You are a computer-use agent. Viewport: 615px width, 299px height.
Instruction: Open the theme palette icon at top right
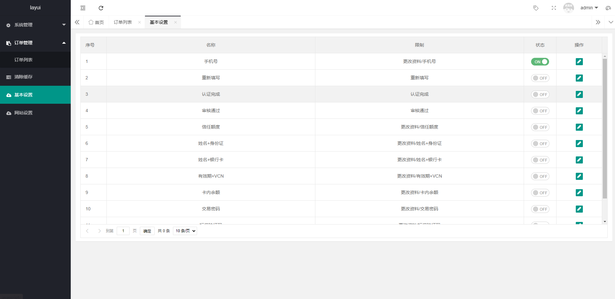tap(608, 8)
